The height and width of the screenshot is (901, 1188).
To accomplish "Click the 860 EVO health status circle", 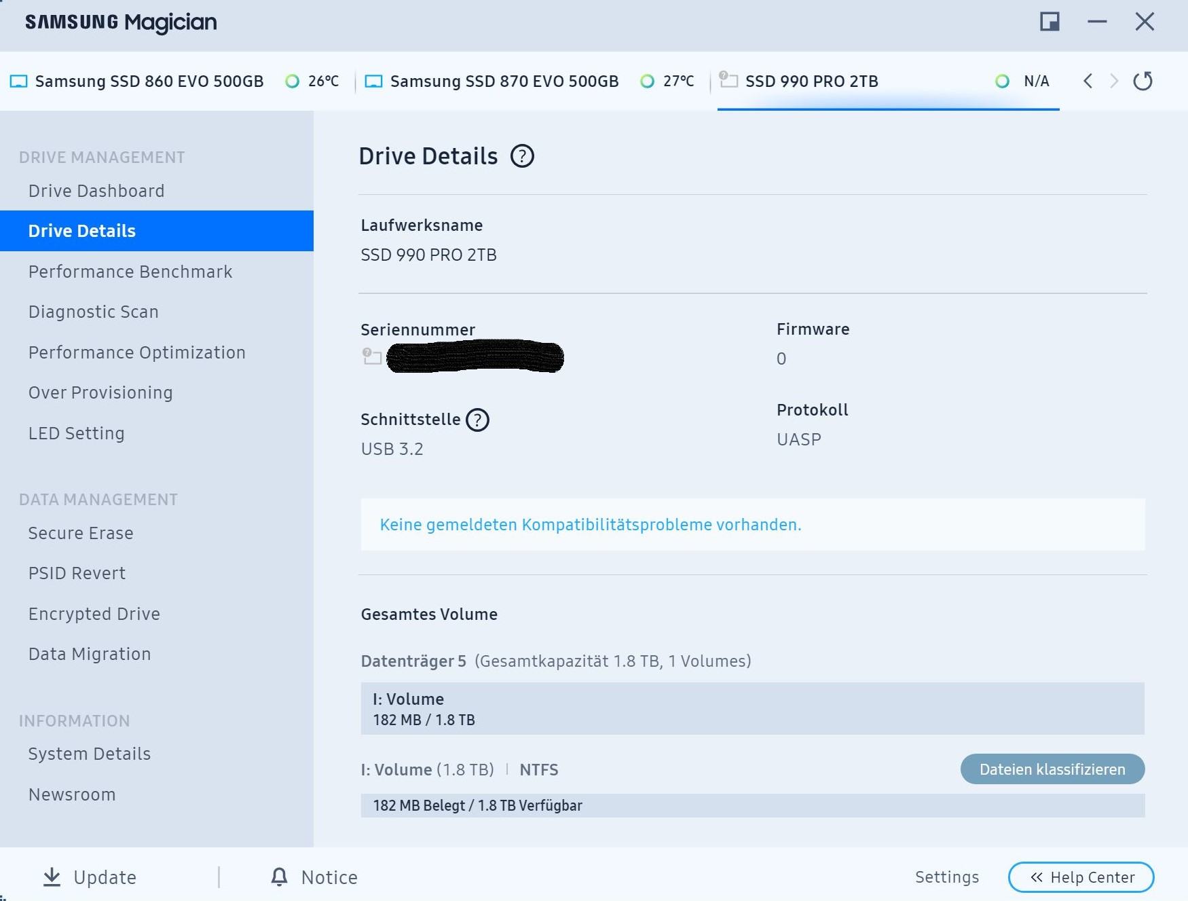I will tap(293, 81).
